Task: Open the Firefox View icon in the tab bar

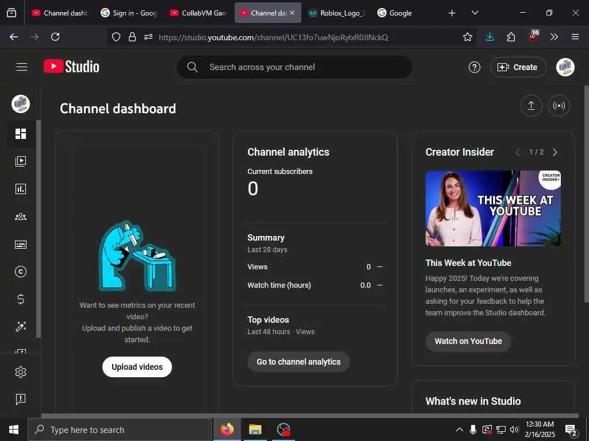Action: pos(12,13)
